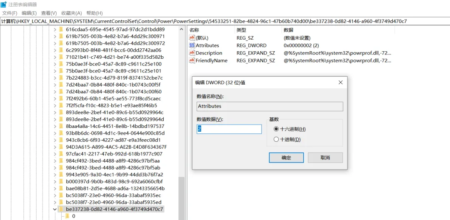
Task: Select the 十六进制 hexadecimal radio button
Action: tap(276, 129)
